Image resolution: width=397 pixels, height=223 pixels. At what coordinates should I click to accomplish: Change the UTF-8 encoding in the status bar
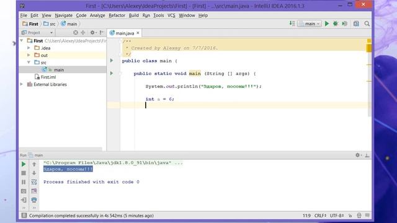(337, 216)
